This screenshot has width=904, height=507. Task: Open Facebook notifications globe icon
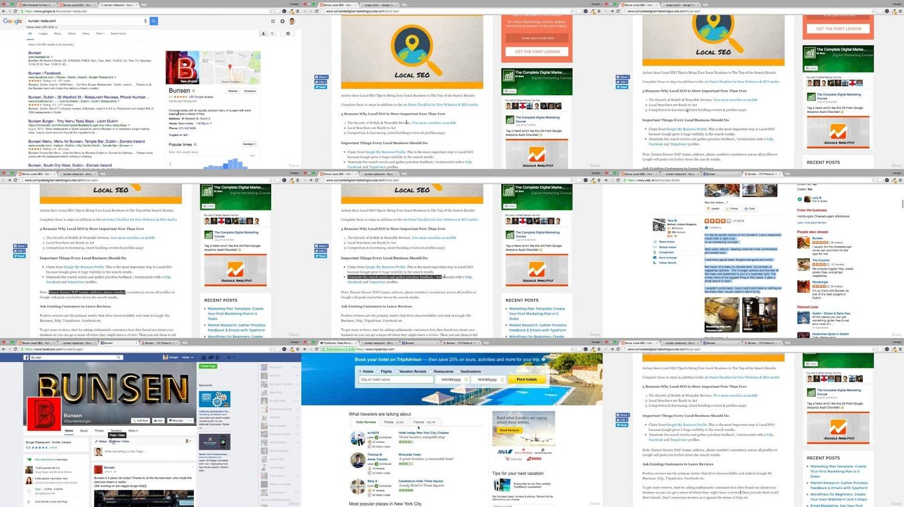click(x=218, y=358)
